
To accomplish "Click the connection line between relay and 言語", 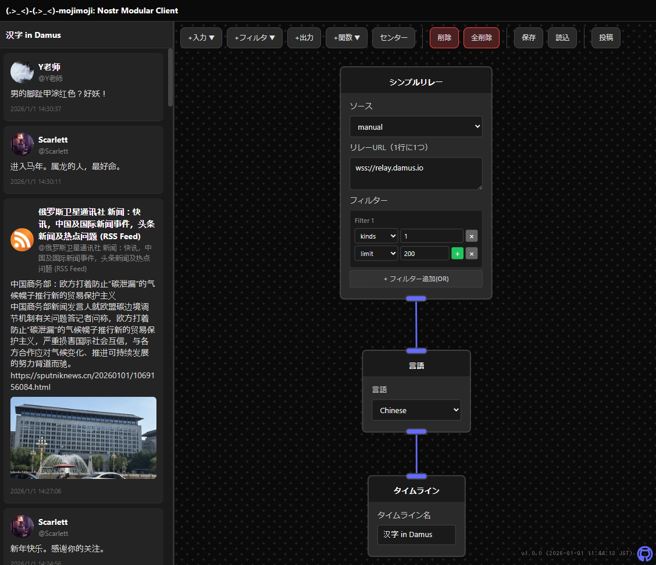I will pyautogui.click(x=416, y=324).
